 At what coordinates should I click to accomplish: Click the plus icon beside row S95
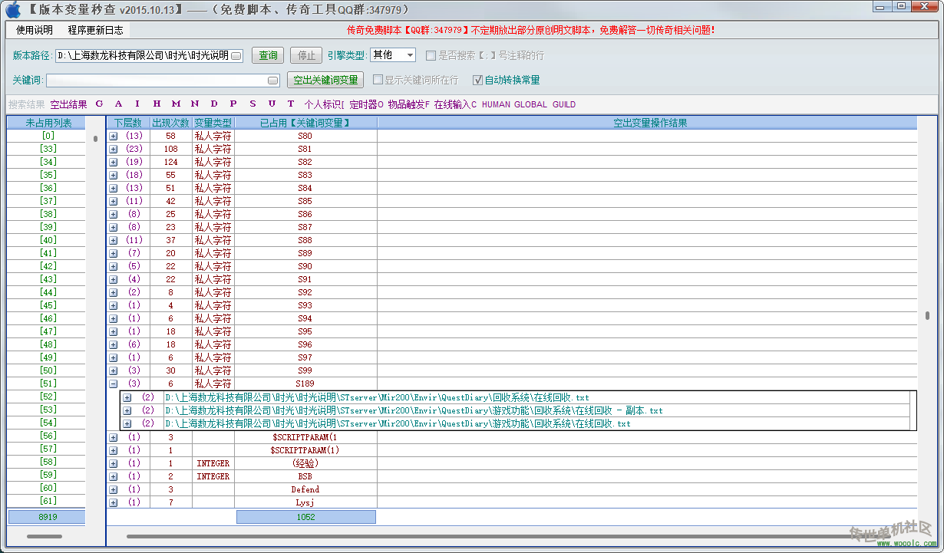coord(114,331)
